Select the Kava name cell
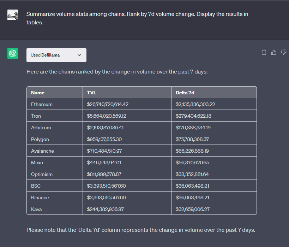The width and height of the screenshot is (289, 247). pyautogui.click(x=55, y=209)
